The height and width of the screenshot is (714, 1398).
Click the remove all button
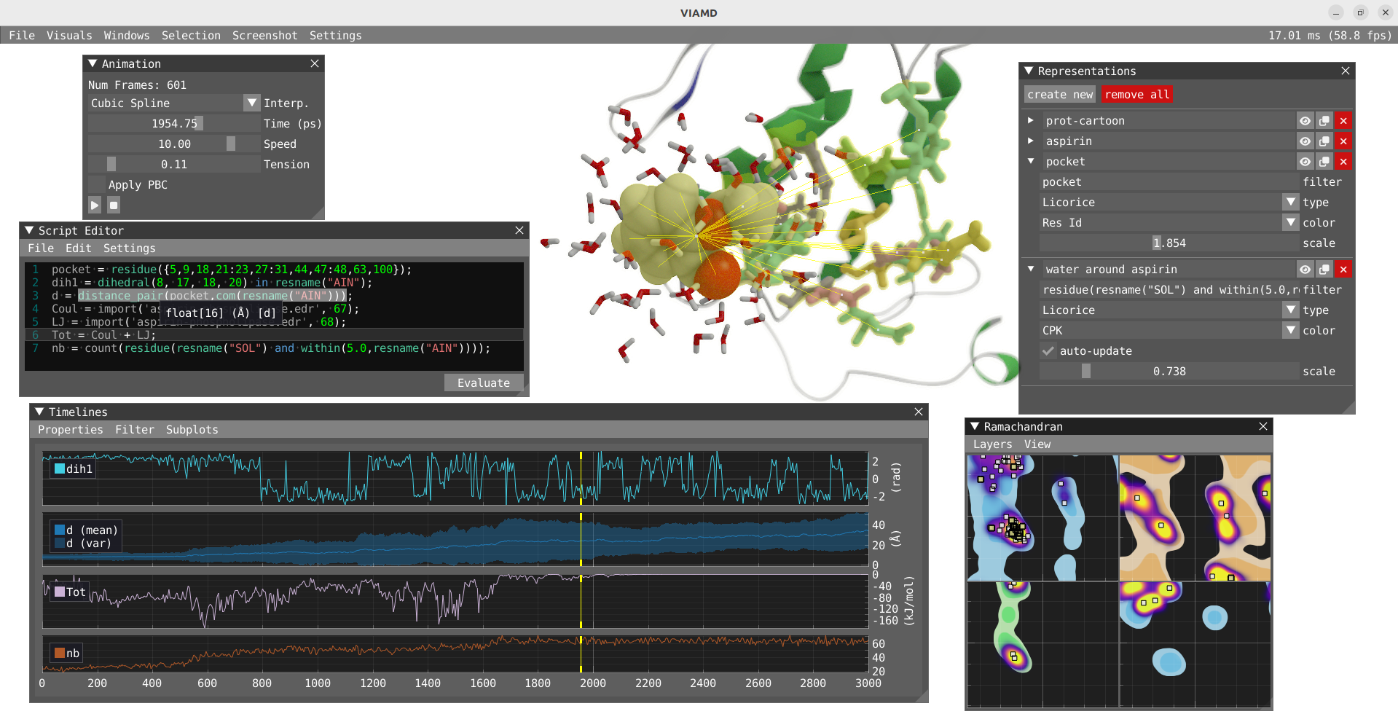[x=1136, y=95]
